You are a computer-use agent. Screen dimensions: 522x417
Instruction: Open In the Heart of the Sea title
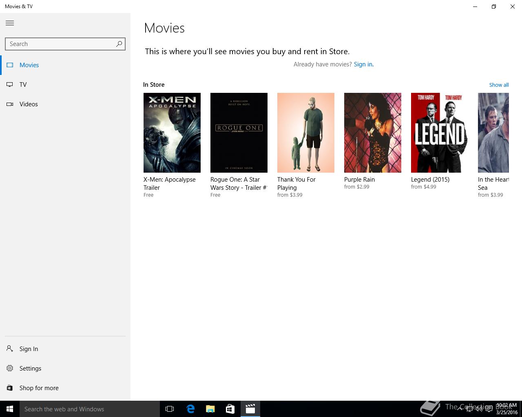pos(493,184)
